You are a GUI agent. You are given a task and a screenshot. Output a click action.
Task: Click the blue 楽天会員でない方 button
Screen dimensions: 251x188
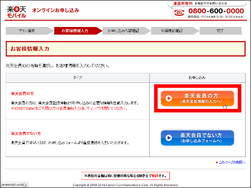coord(197,138)
